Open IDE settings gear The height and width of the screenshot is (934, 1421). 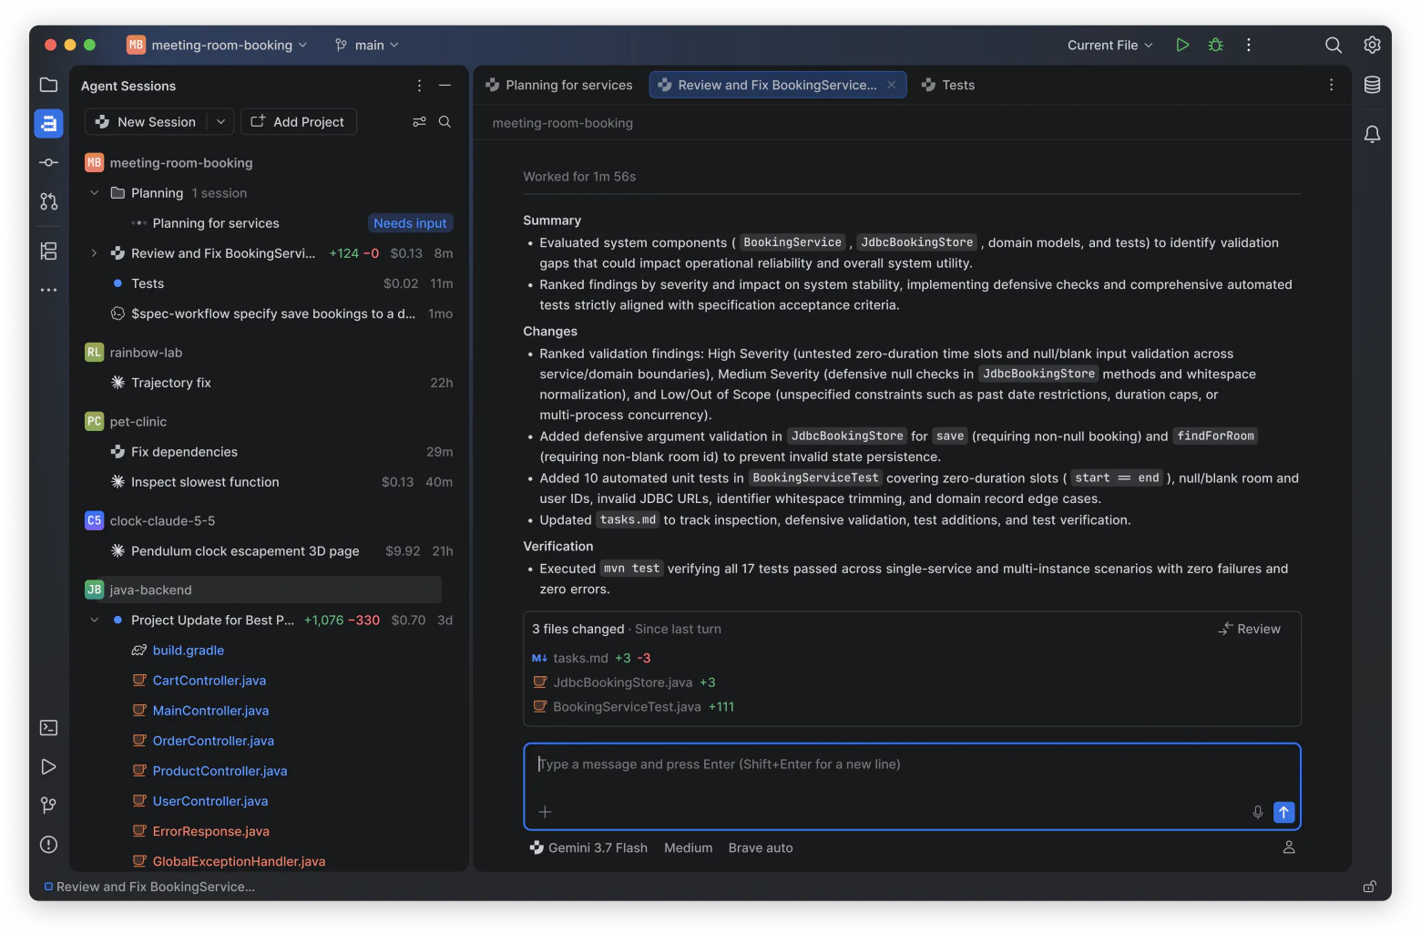[x=1372, y=45]
